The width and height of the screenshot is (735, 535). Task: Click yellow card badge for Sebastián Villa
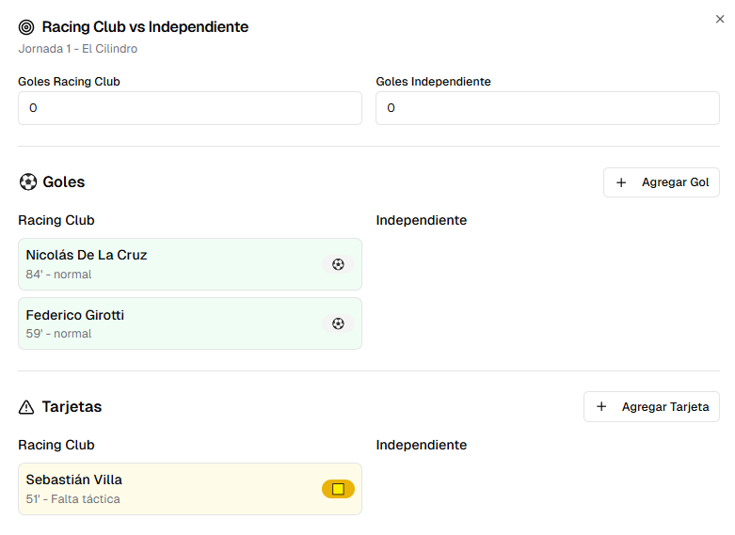pos(338,489)
